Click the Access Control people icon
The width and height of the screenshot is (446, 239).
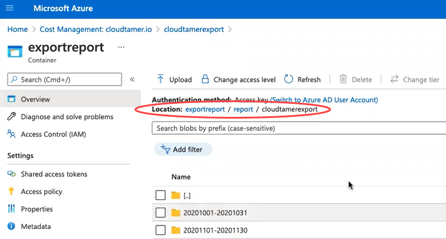pos(11,134)
